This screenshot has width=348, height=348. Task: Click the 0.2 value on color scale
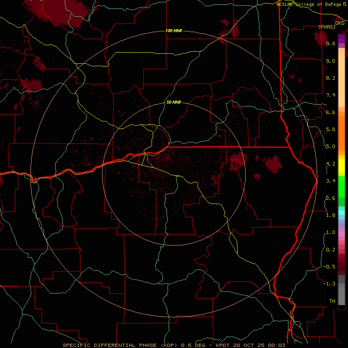point(331,250)
